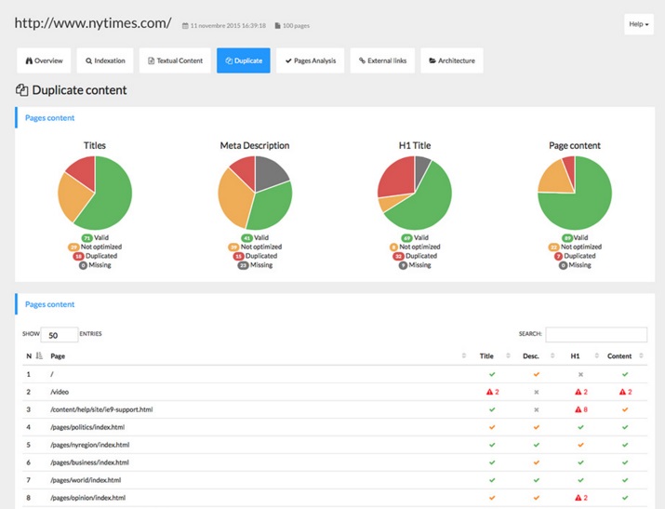
Task: Click the Search input field
Action: point(595,334)
